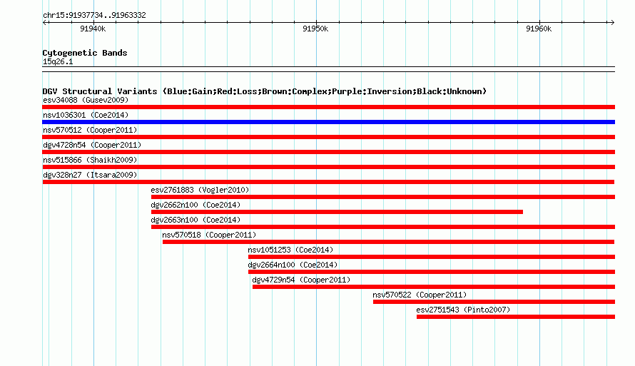Select the red esv2761883 bar

point(383,197)
